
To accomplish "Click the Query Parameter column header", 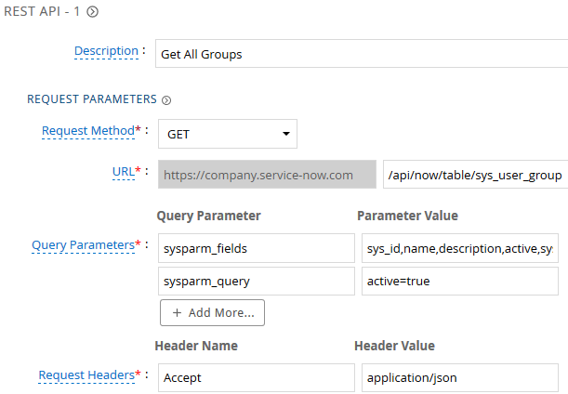I will pyautogui.click(x=208, y=216).
